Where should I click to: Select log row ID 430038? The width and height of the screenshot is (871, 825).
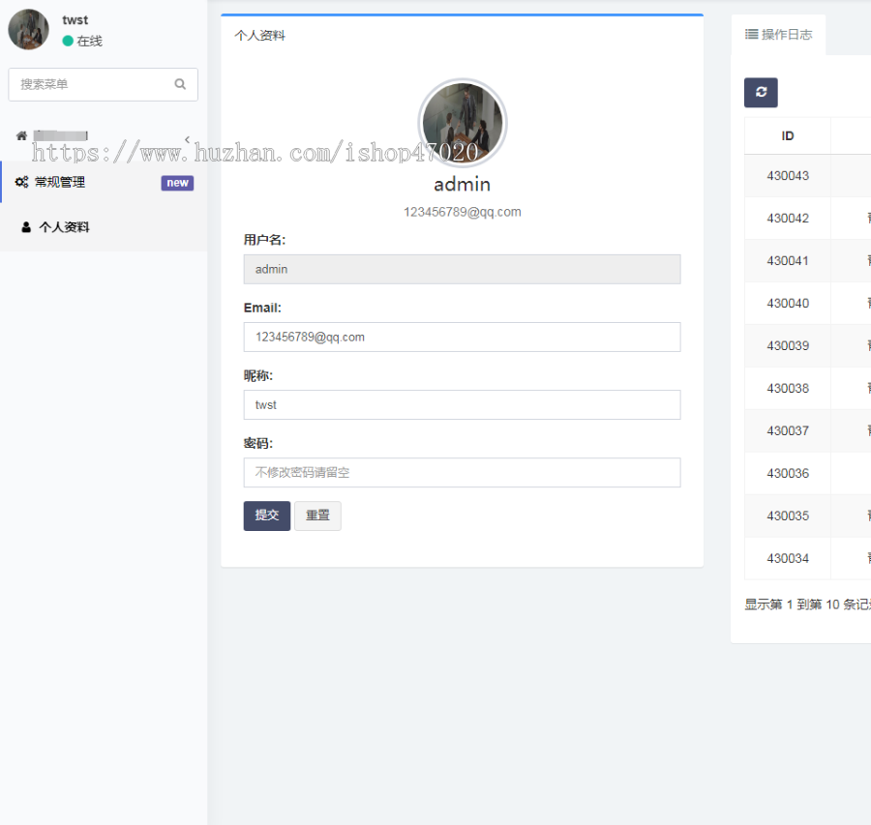(x=788, y=388)
